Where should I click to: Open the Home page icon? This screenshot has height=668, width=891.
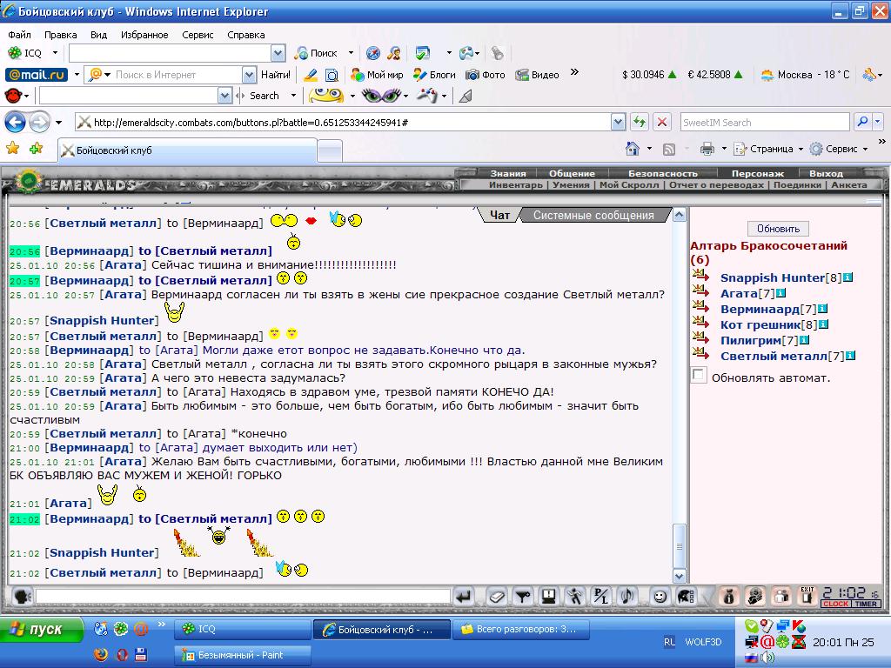point(633,149)
